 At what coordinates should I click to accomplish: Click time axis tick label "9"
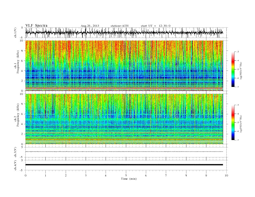coord(206,175)
